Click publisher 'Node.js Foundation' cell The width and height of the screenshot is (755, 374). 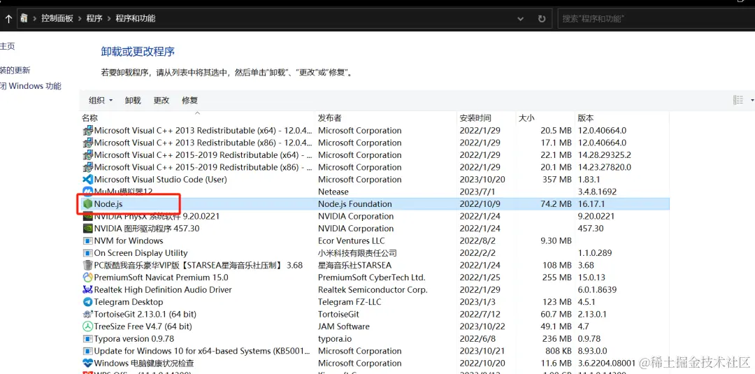355,204
